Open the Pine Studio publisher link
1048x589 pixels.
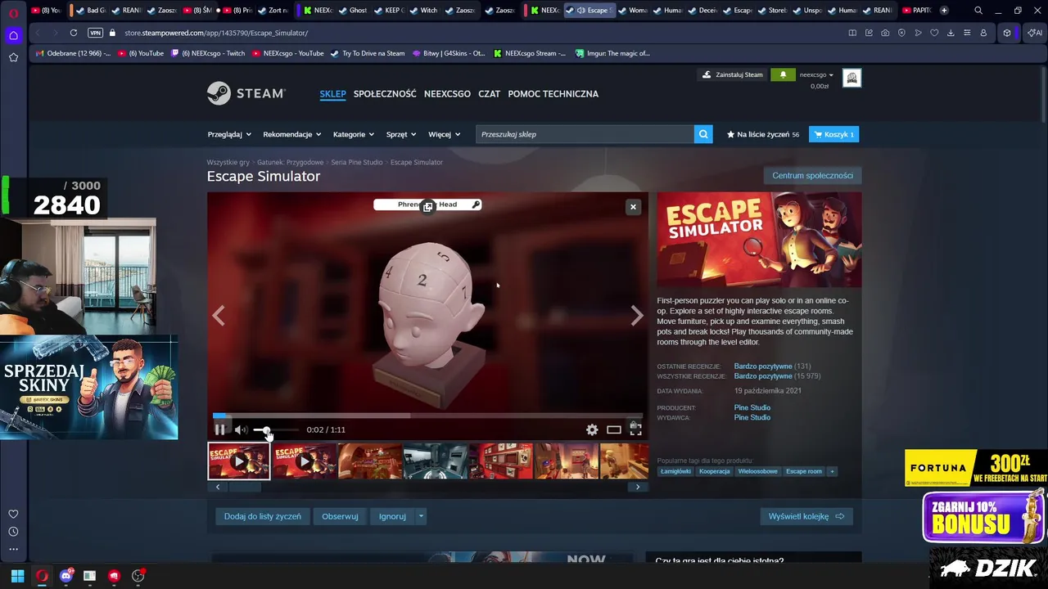[x=752, y=417]
